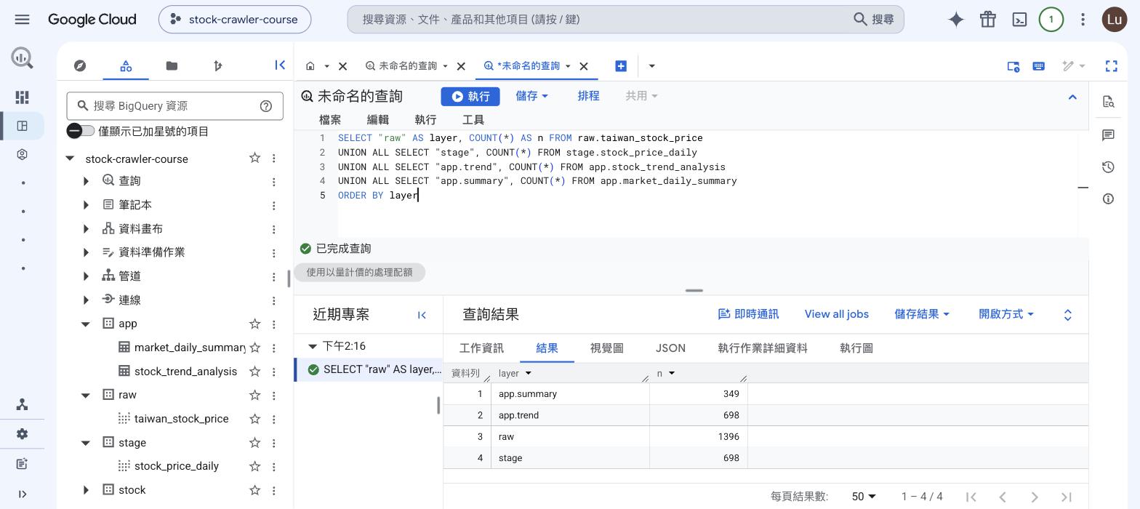Close the active 未命名的查詢 tab
Image resolution: width=1140 pixels, height=509 pixels.
583,66
